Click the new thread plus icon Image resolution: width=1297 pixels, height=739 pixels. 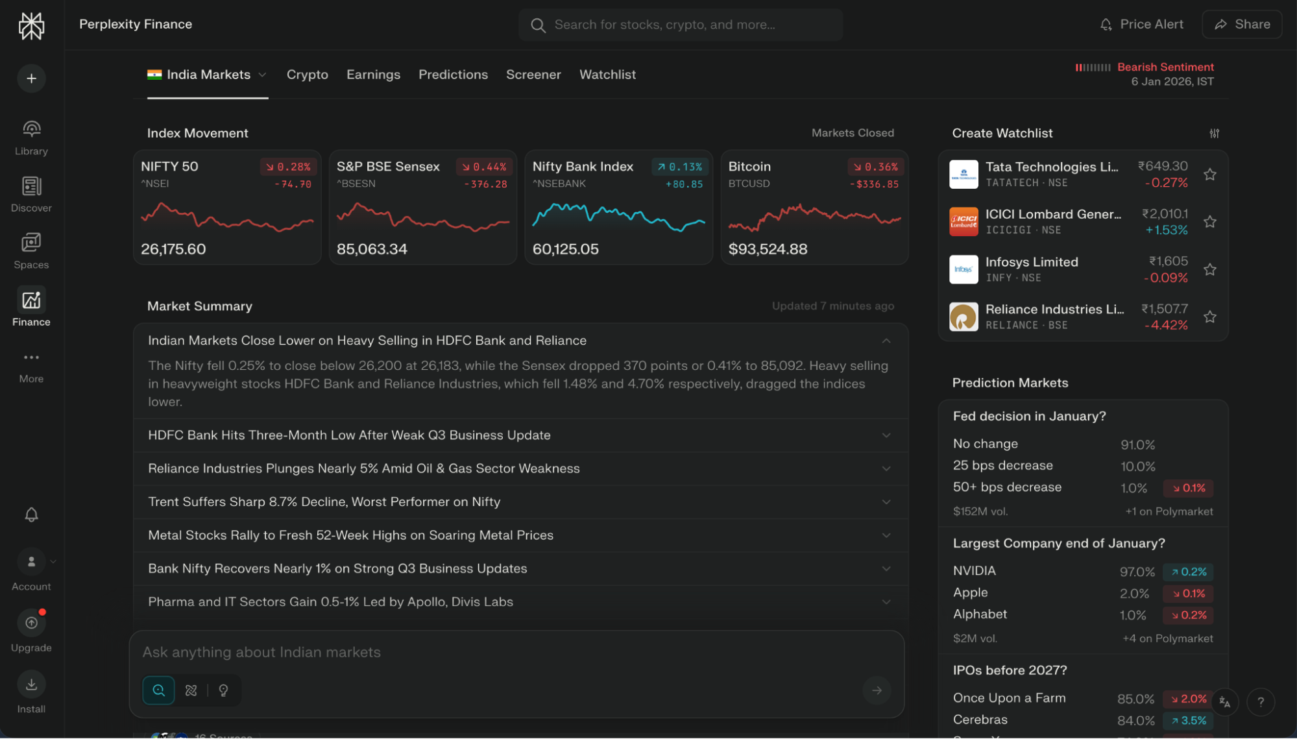click(x=31, y=79)
